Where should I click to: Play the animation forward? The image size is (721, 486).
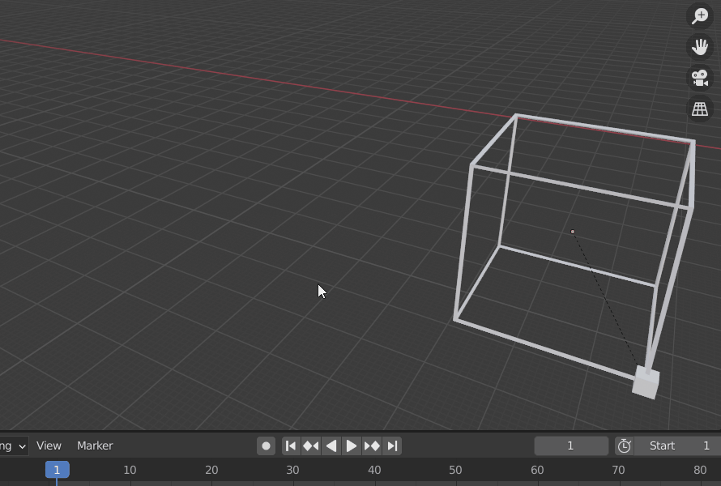(x=351, y=446)
